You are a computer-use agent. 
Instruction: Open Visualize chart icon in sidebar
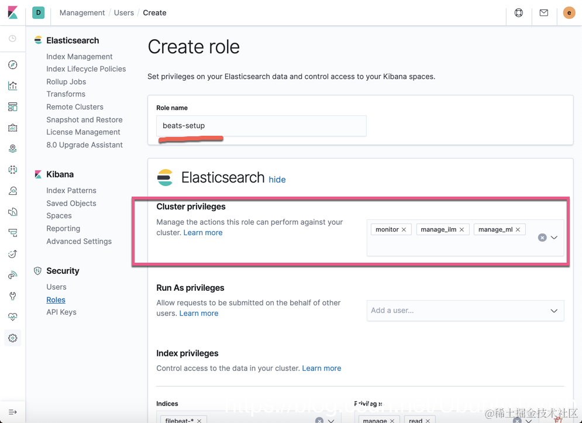click(x=13, y=86)
